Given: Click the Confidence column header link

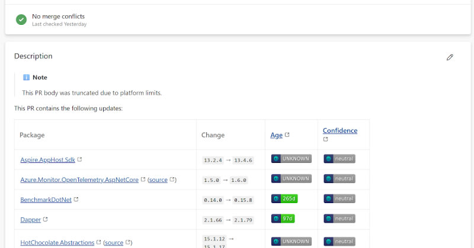Looking at the screenshot, I should click(340, 130).
